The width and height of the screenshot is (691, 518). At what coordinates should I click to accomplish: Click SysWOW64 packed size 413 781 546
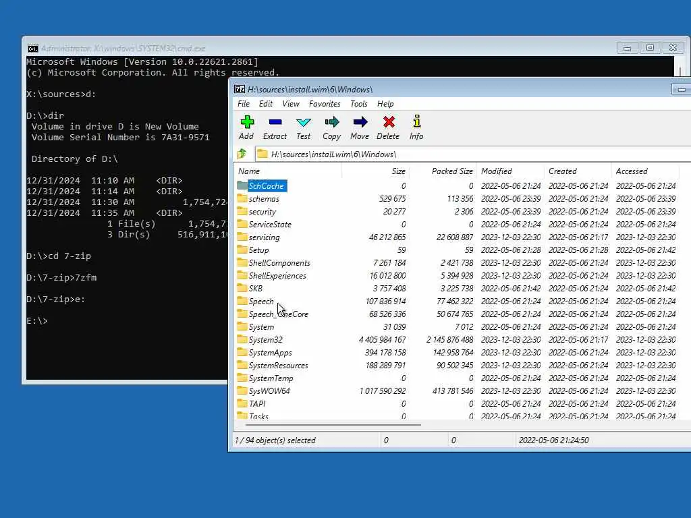[453, 391]
